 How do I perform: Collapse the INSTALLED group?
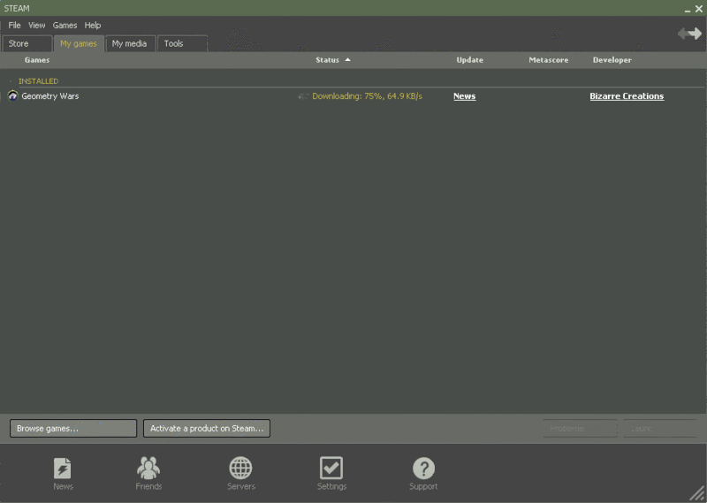pos(11,81)
